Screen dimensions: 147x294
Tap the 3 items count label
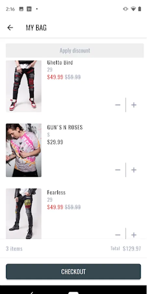tap(14, 249)
